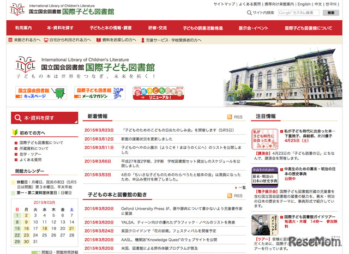Select date 18 in the 2015年03月 calendar

pos(45,228)
